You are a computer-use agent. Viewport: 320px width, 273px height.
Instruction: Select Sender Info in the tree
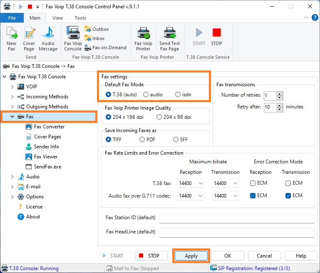pyautogui.click(x=42, y=147)
